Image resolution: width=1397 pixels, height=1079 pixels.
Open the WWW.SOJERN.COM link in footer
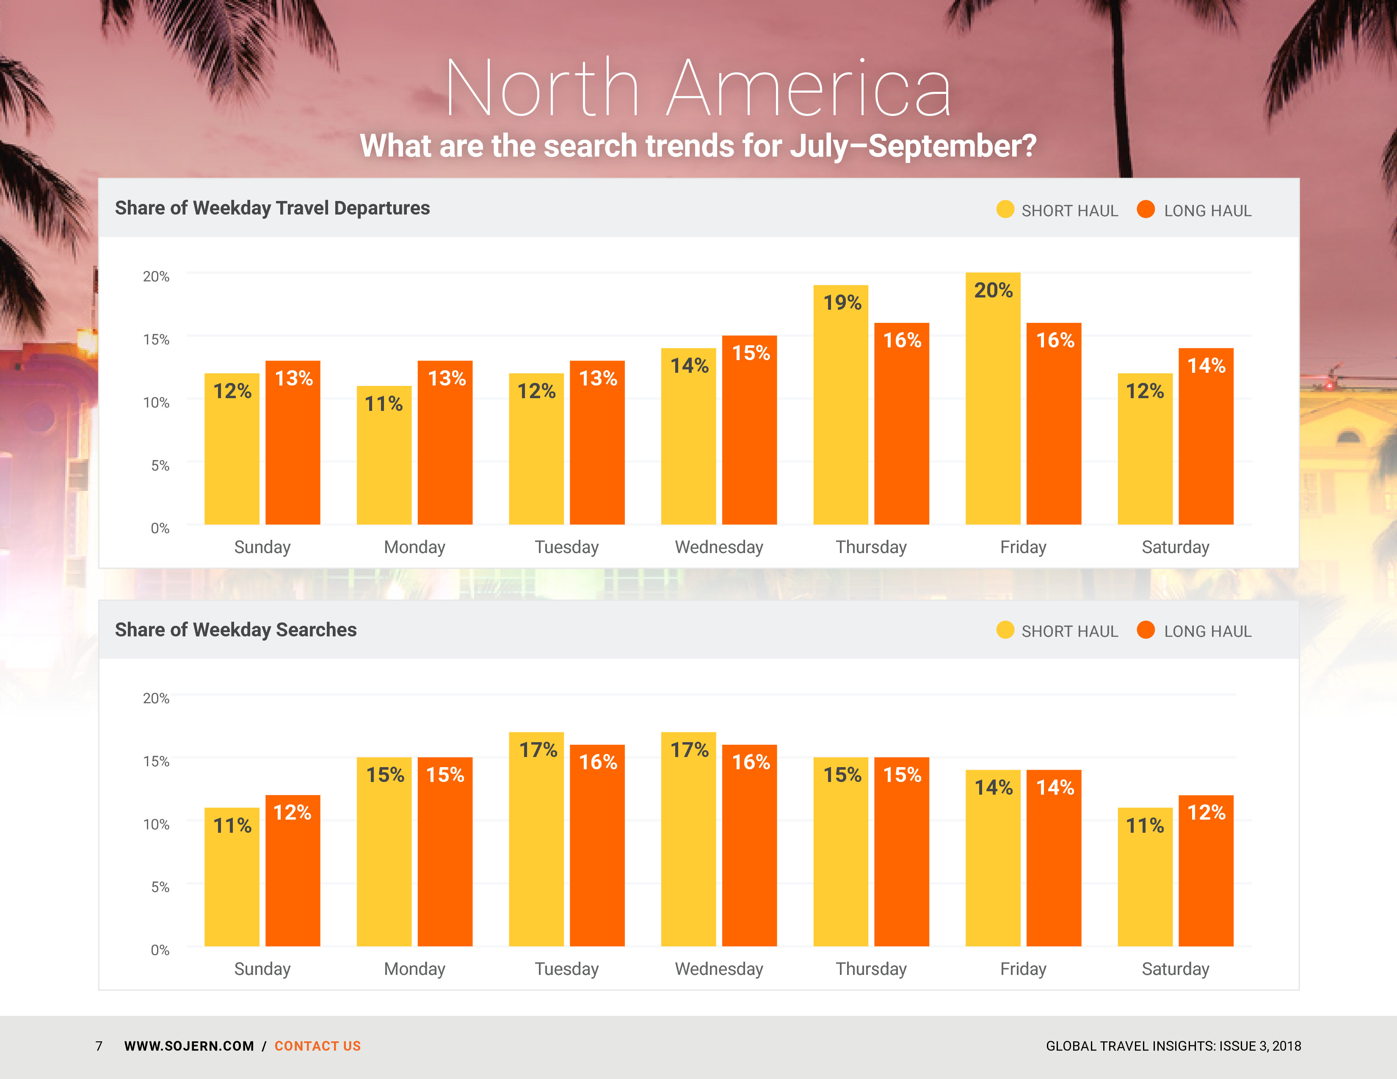(189, 1046)
